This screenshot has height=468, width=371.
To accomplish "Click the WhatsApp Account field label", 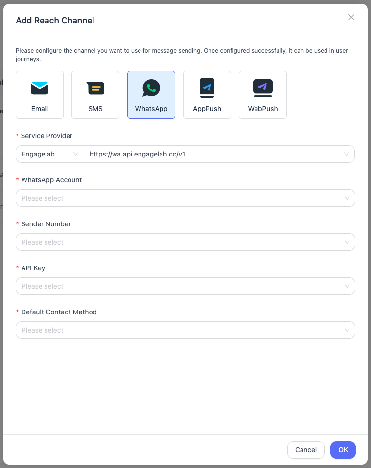I will (51, 180).
